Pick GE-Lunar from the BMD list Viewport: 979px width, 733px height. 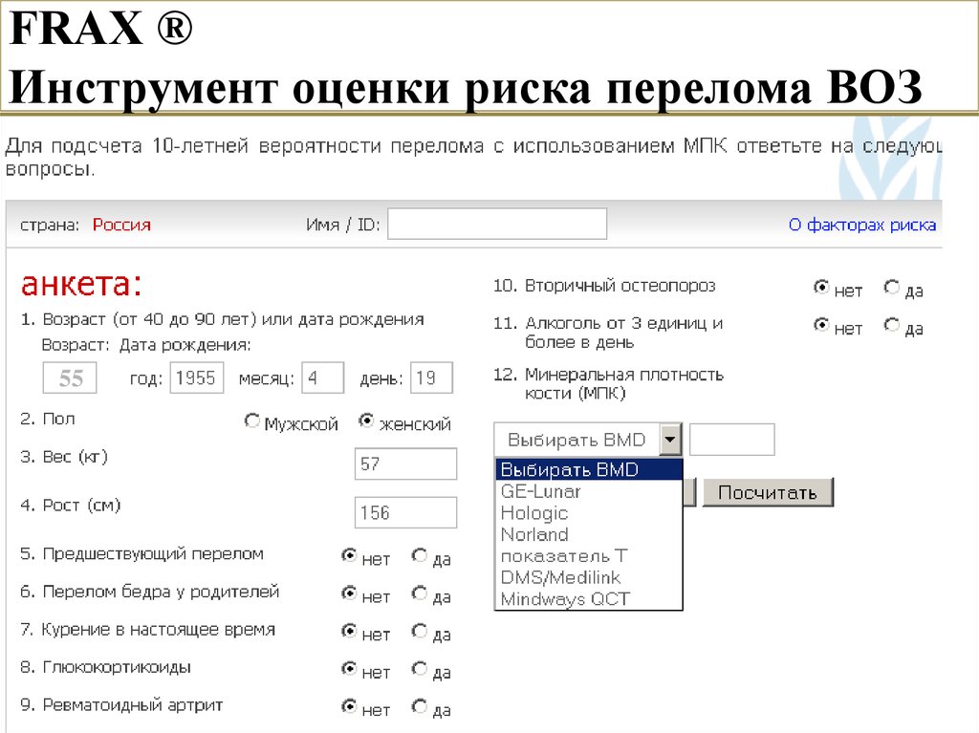point(541,491)
